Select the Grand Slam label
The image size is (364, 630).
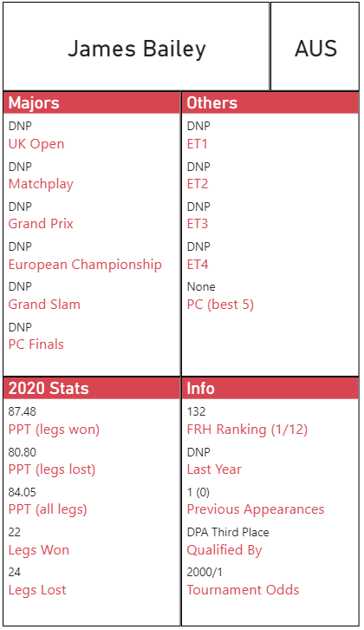tap(44, 304)
